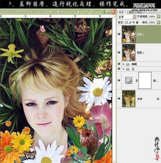Click the lock position cross icon

[133, 22]
